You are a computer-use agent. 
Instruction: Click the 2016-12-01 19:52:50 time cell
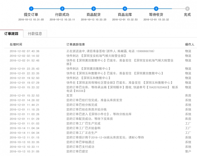[25, 78]
